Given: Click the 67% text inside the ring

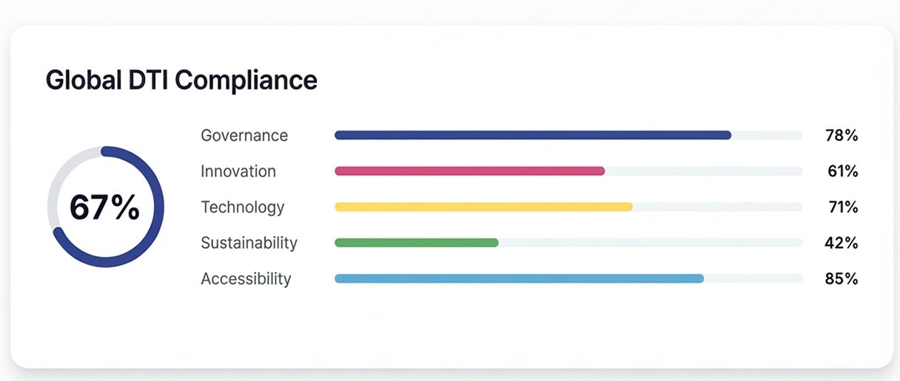Looking at the screenshot, I should coord(104,207).
